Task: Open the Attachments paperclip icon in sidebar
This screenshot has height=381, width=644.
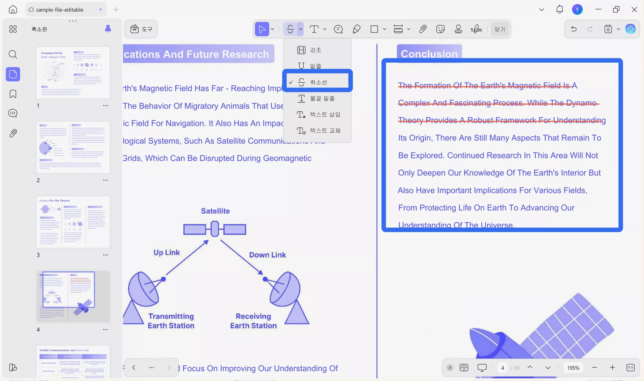Action: pyautogui.click(x=13, y=133)
